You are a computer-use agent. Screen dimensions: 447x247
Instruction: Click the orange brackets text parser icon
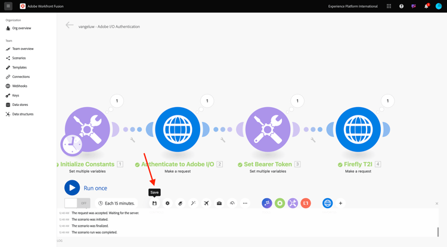pos(306,203)
